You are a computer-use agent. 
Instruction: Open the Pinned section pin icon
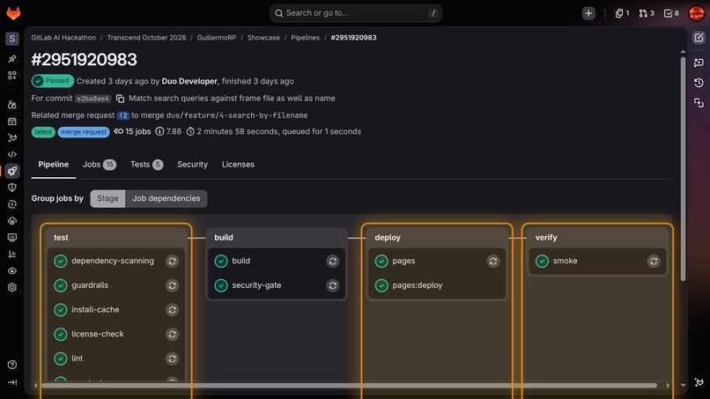tap(12, 58)
